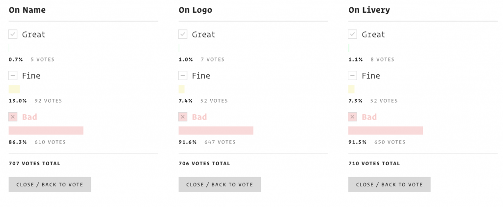This screenshot has width=503, height=207.
Task: Click the pink Bad bar in On Name
Action: (x=46, y=131)
